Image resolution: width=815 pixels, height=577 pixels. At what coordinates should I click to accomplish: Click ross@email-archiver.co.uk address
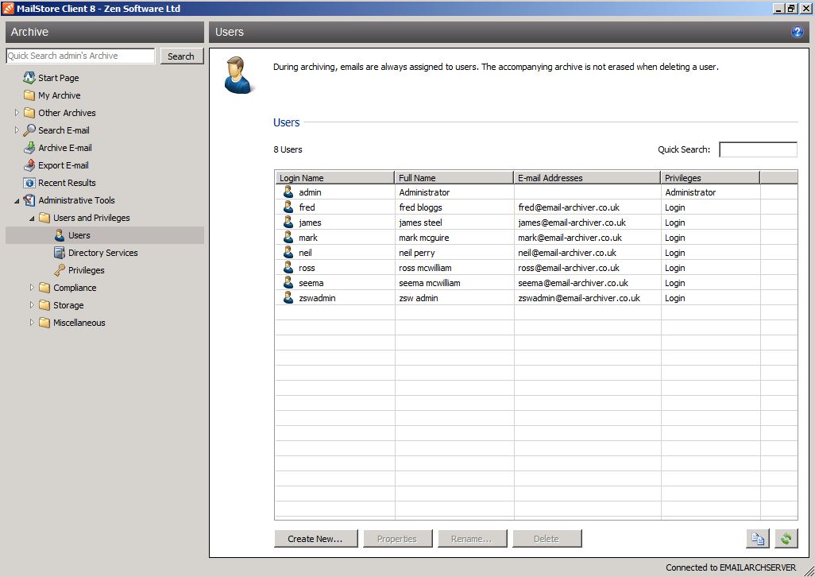click(569, 268)
